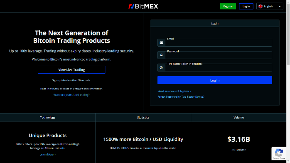Select the Log In panel tab header
This screenshot has width=290, height=163.
215,24
